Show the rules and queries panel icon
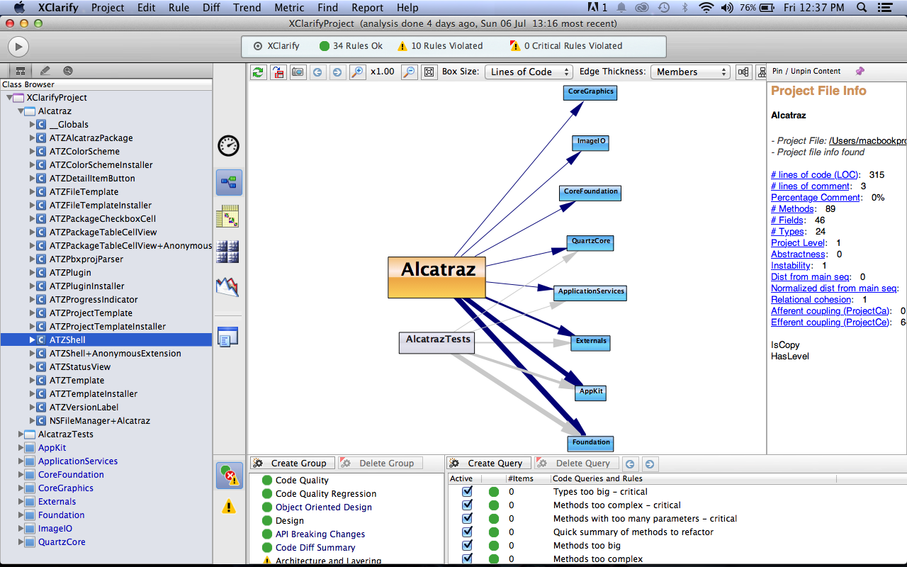This screenshot has width=907, height=567. click(x=229, y=475)
